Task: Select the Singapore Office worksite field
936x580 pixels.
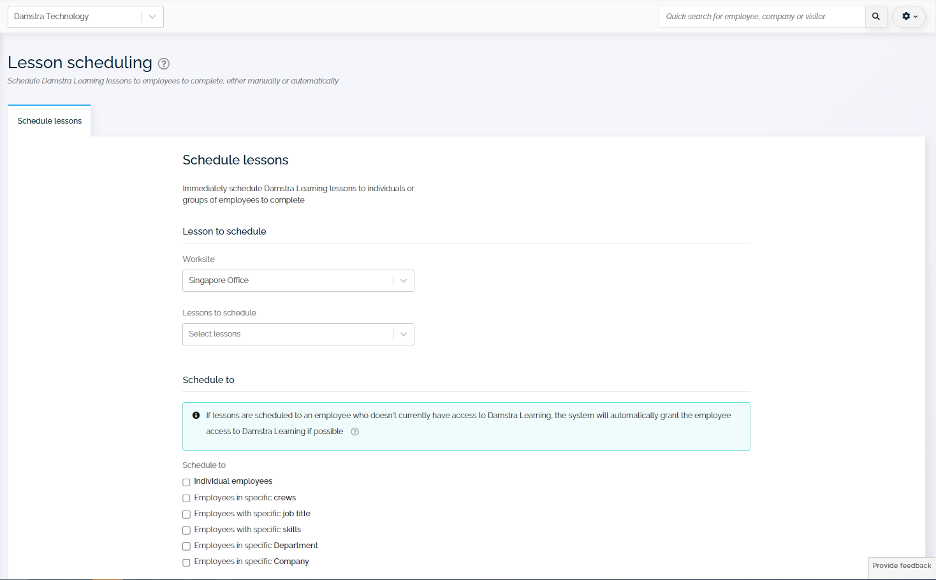Action: click(x=287, y=280)
